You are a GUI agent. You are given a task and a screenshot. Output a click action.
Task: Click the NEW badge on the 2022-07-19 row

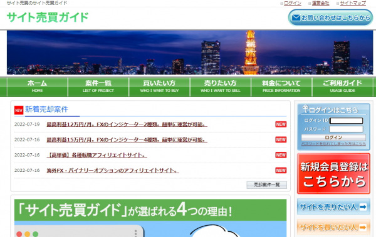pyautogui.click(x=281, y=124)
